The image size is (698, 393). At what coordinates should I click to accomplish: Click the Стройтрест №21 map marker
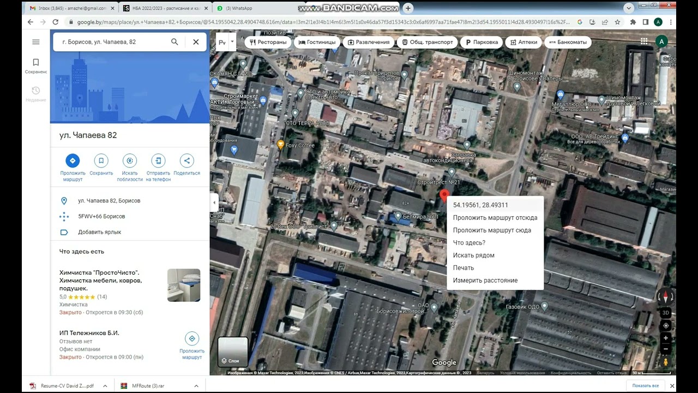(x=452, y=172)
